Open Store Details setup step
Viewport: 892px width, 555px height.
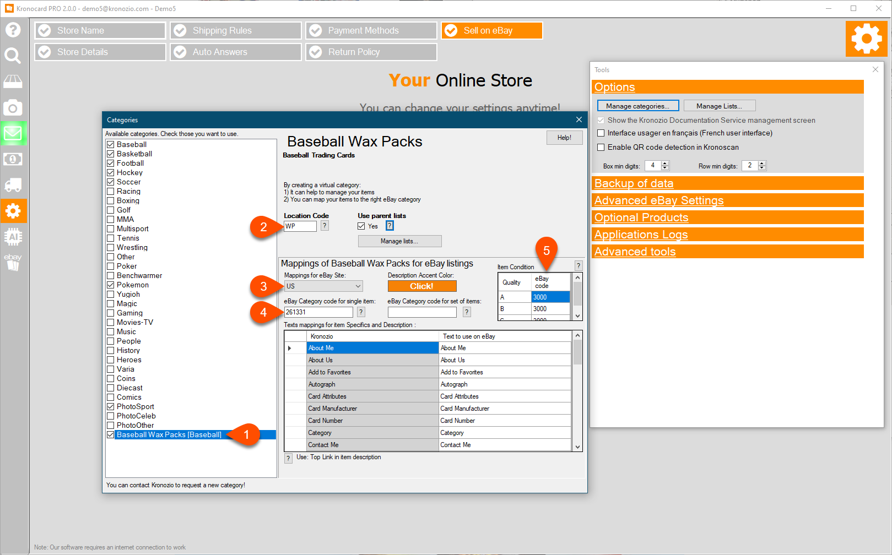tap(100, 52)
